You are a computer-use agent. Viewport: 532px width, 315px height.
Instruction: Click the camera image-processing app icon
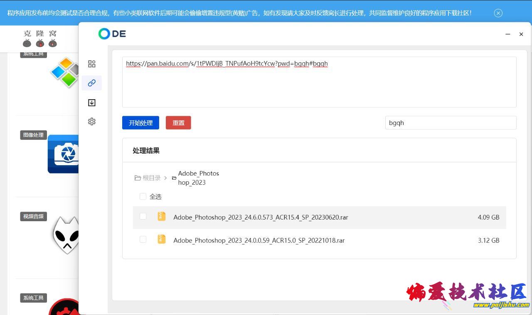coord(64,154)
